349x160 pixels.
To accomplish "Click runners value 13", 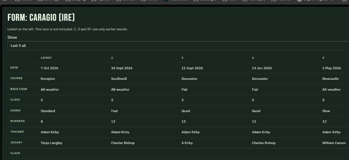I will pos(183,122).
